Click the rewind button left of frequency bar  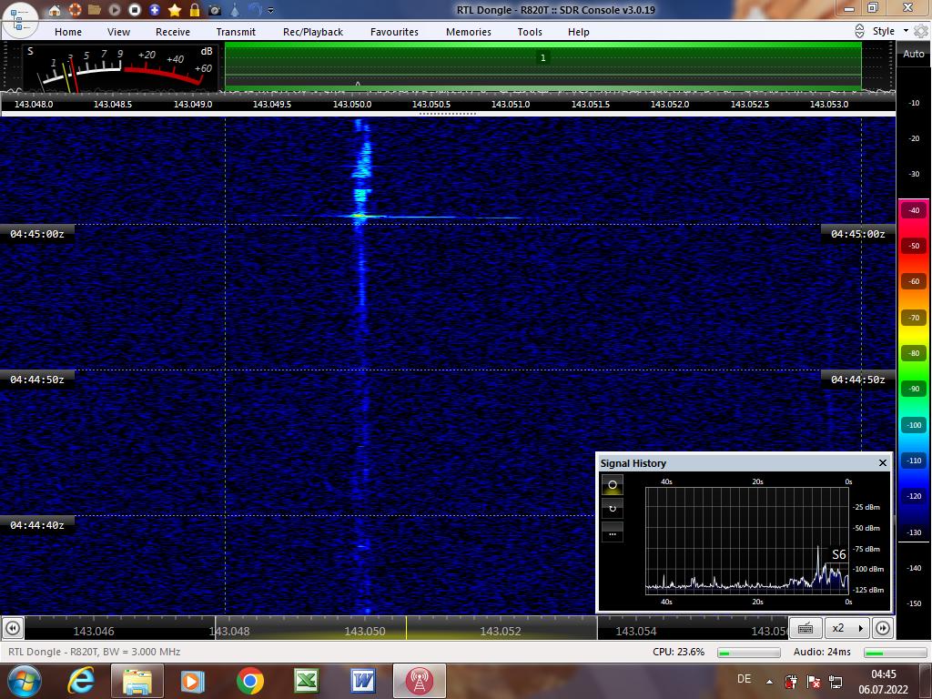(13, 628)
